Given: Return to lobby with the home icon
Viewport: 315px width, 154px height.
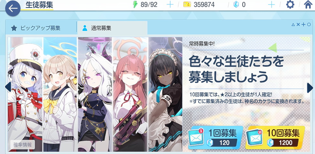Looking at the screenshot, I should coord(308,4).
